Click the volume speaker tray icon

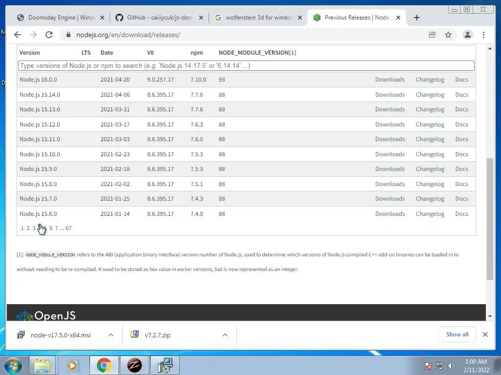451,366
